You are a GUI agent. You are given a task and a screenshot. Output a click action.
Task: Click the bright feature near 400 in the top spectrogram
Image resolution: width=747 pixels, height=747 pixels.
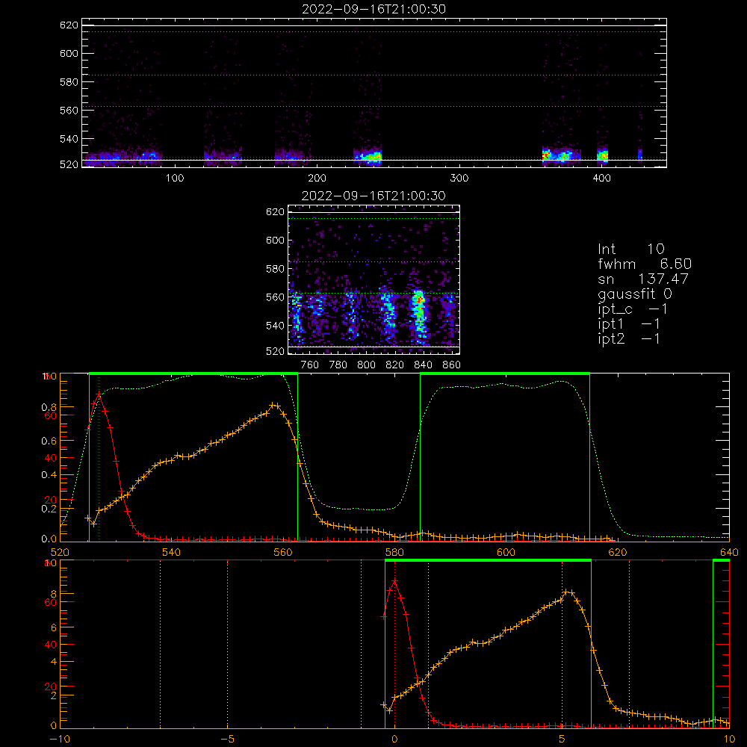(x=603, y=155)
